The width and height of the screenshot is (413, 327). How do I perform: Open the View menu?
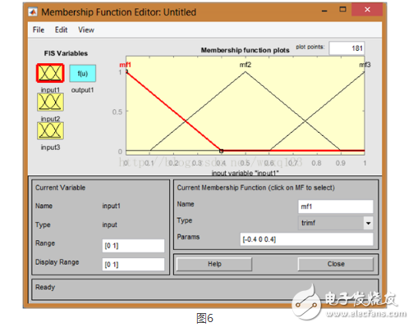point(86,30)
